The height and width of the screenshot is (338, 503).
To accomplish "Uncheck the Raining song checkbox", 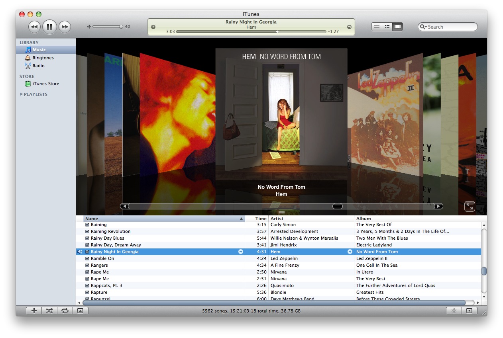I will pos(87,225).
